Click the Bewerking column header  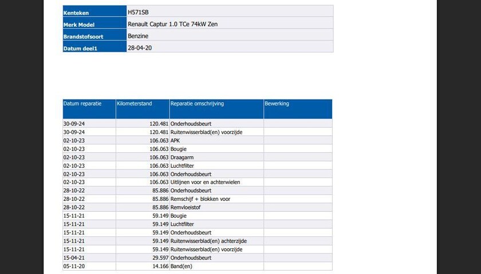tap(277, 104)
